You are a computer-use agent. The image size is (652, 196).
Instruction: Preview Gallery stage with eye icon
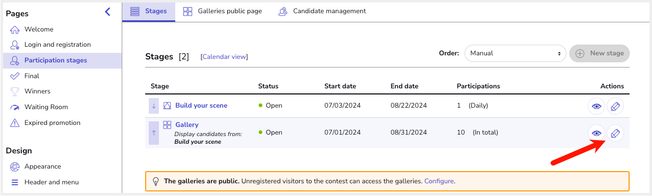(x=596, y=133)
